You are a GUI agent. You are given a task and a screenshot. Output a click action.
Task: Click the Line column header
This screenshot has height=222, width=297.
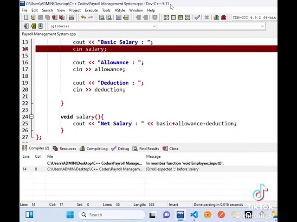pyautogui.click(x=26, y=156)
